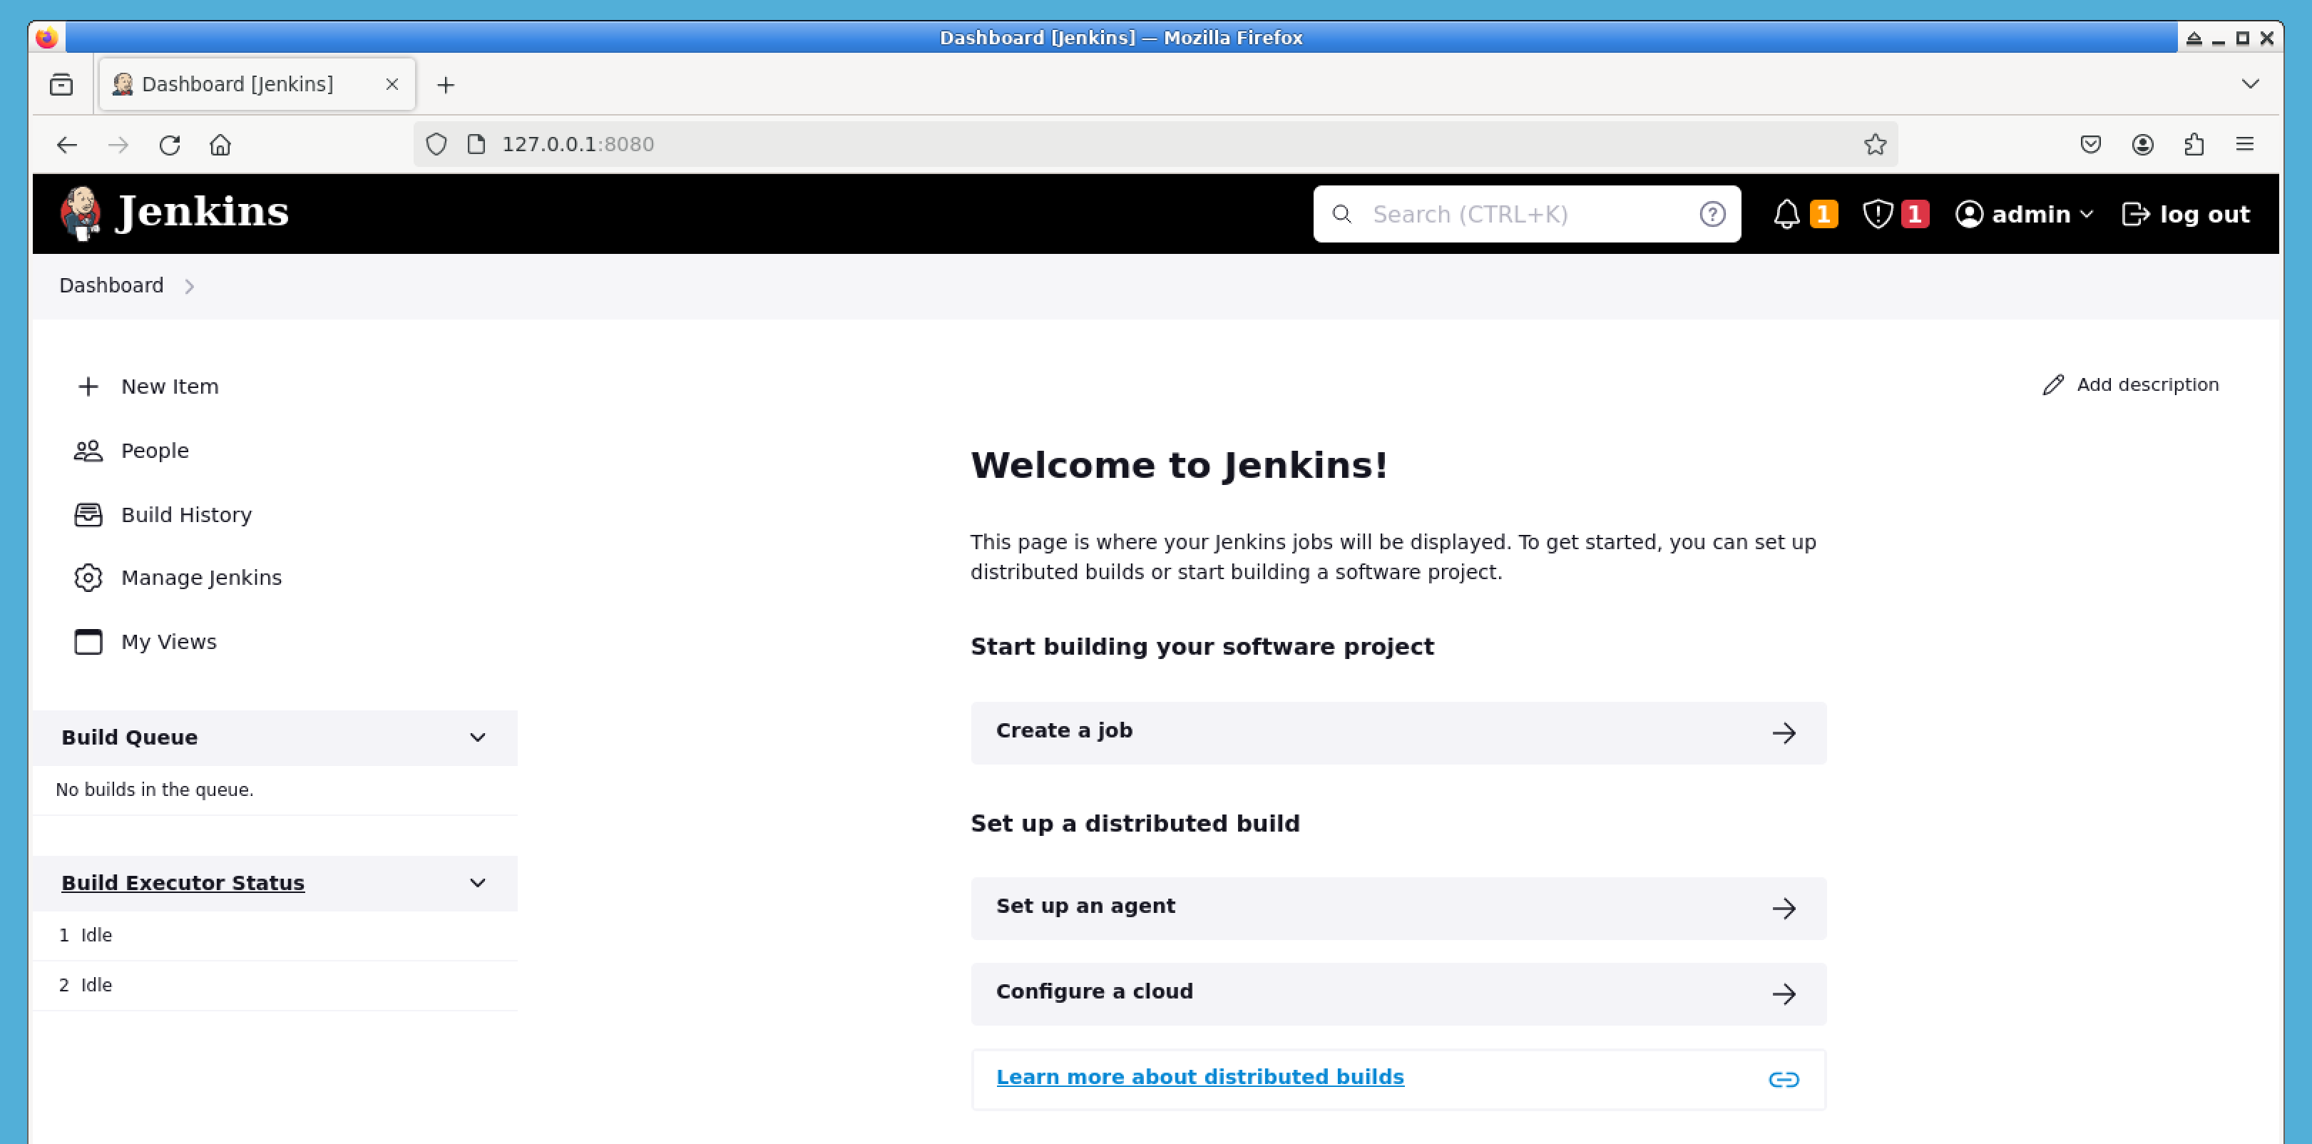The image size is (2312, 1144).
Task: Open the List all tabs dropdown
Action: point(2250,83)
